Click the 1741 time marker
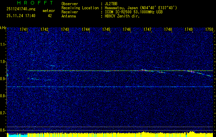This screenshot has height=137, width=216. pyautogui.click(x=24, y=30)
